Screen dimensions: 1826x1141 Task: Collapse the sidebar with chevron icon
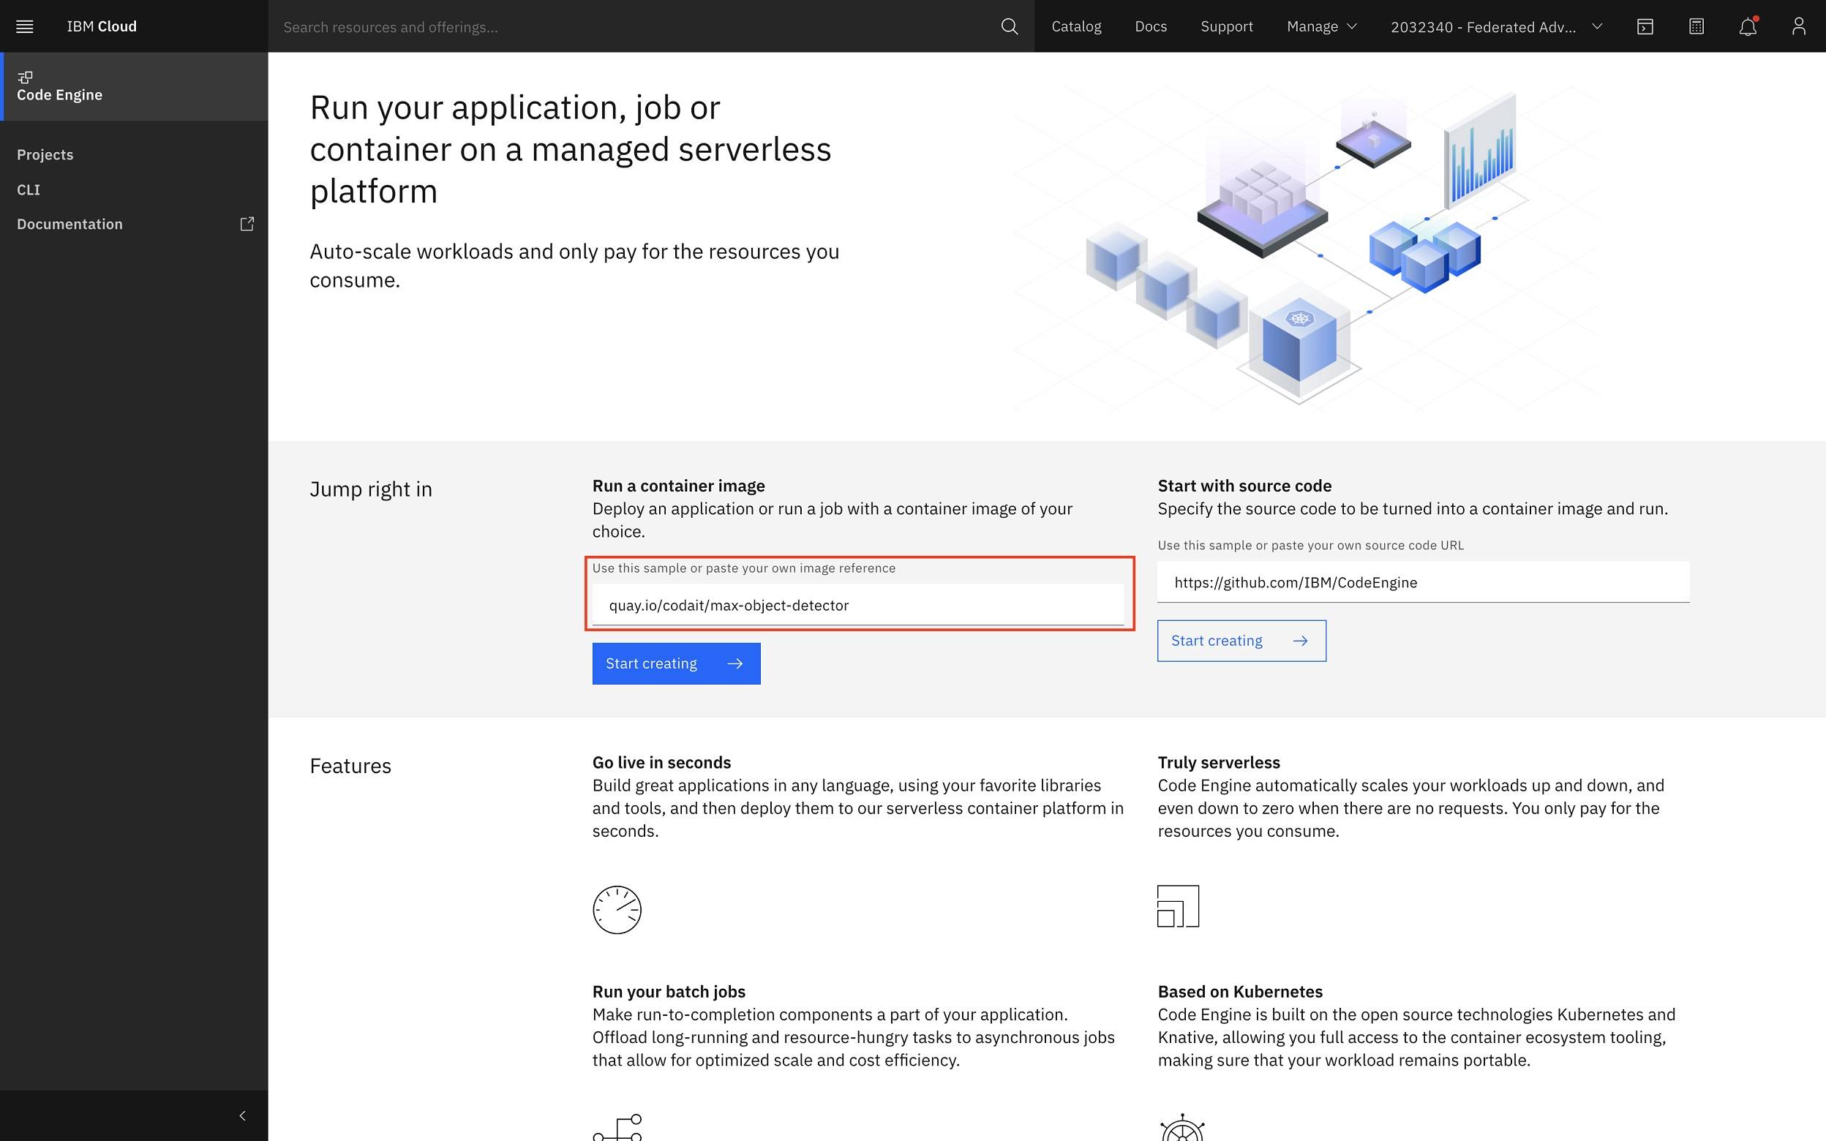click(x=242, y=1115)
